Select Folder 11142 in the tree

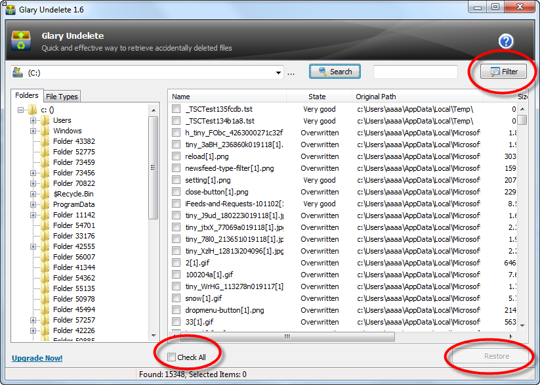[x=74, y=215]
